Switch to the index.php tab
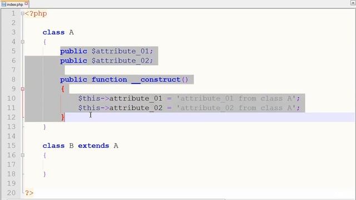 tap(15, 4)
